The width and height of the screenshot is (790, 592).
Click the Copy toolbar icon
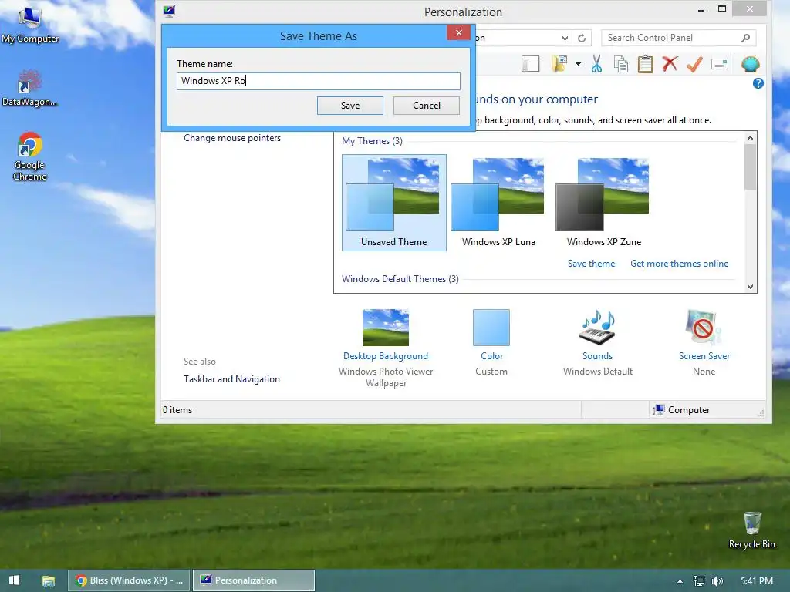(621, 64)
